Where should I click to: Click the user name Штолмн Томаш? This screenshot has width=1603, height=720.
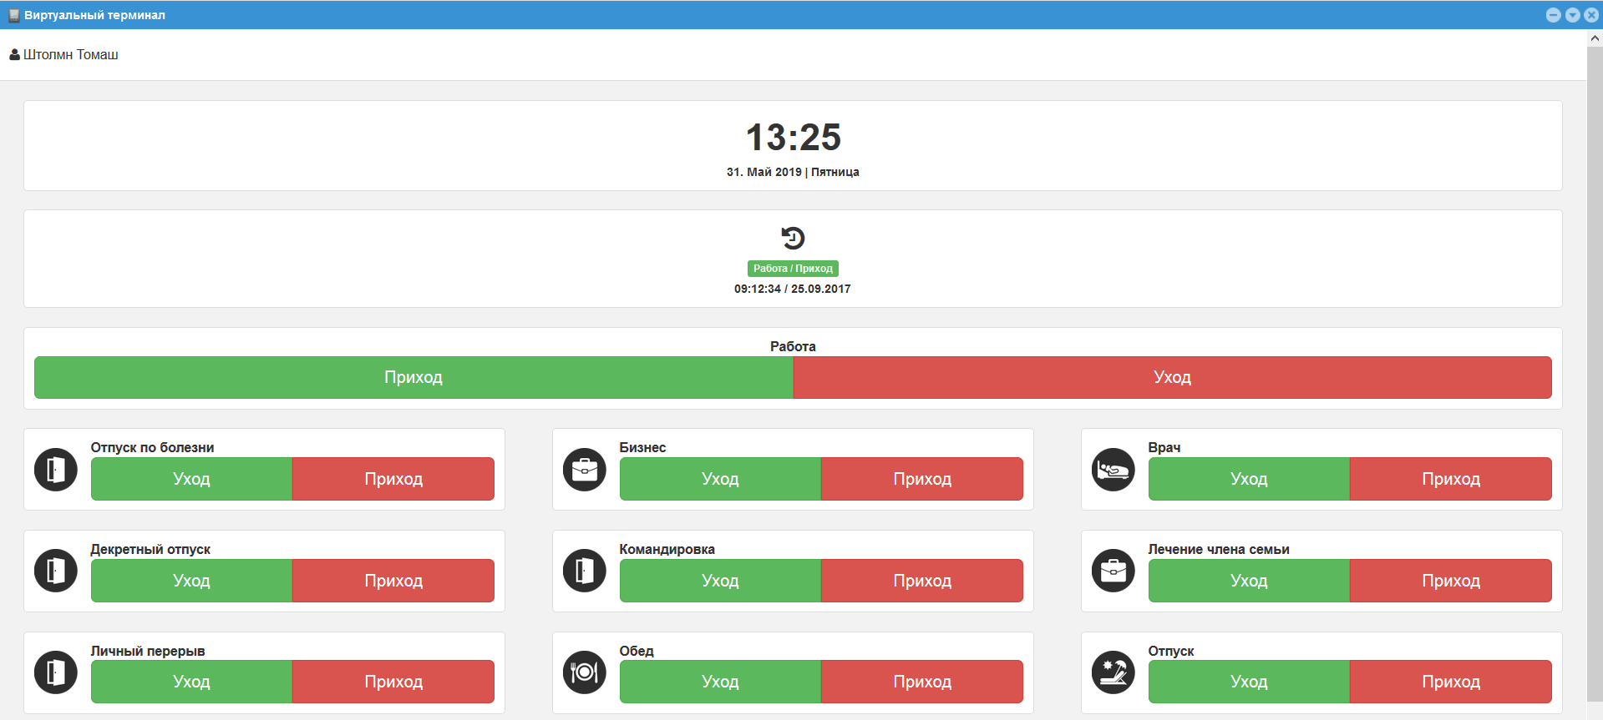tap(71, 54)
